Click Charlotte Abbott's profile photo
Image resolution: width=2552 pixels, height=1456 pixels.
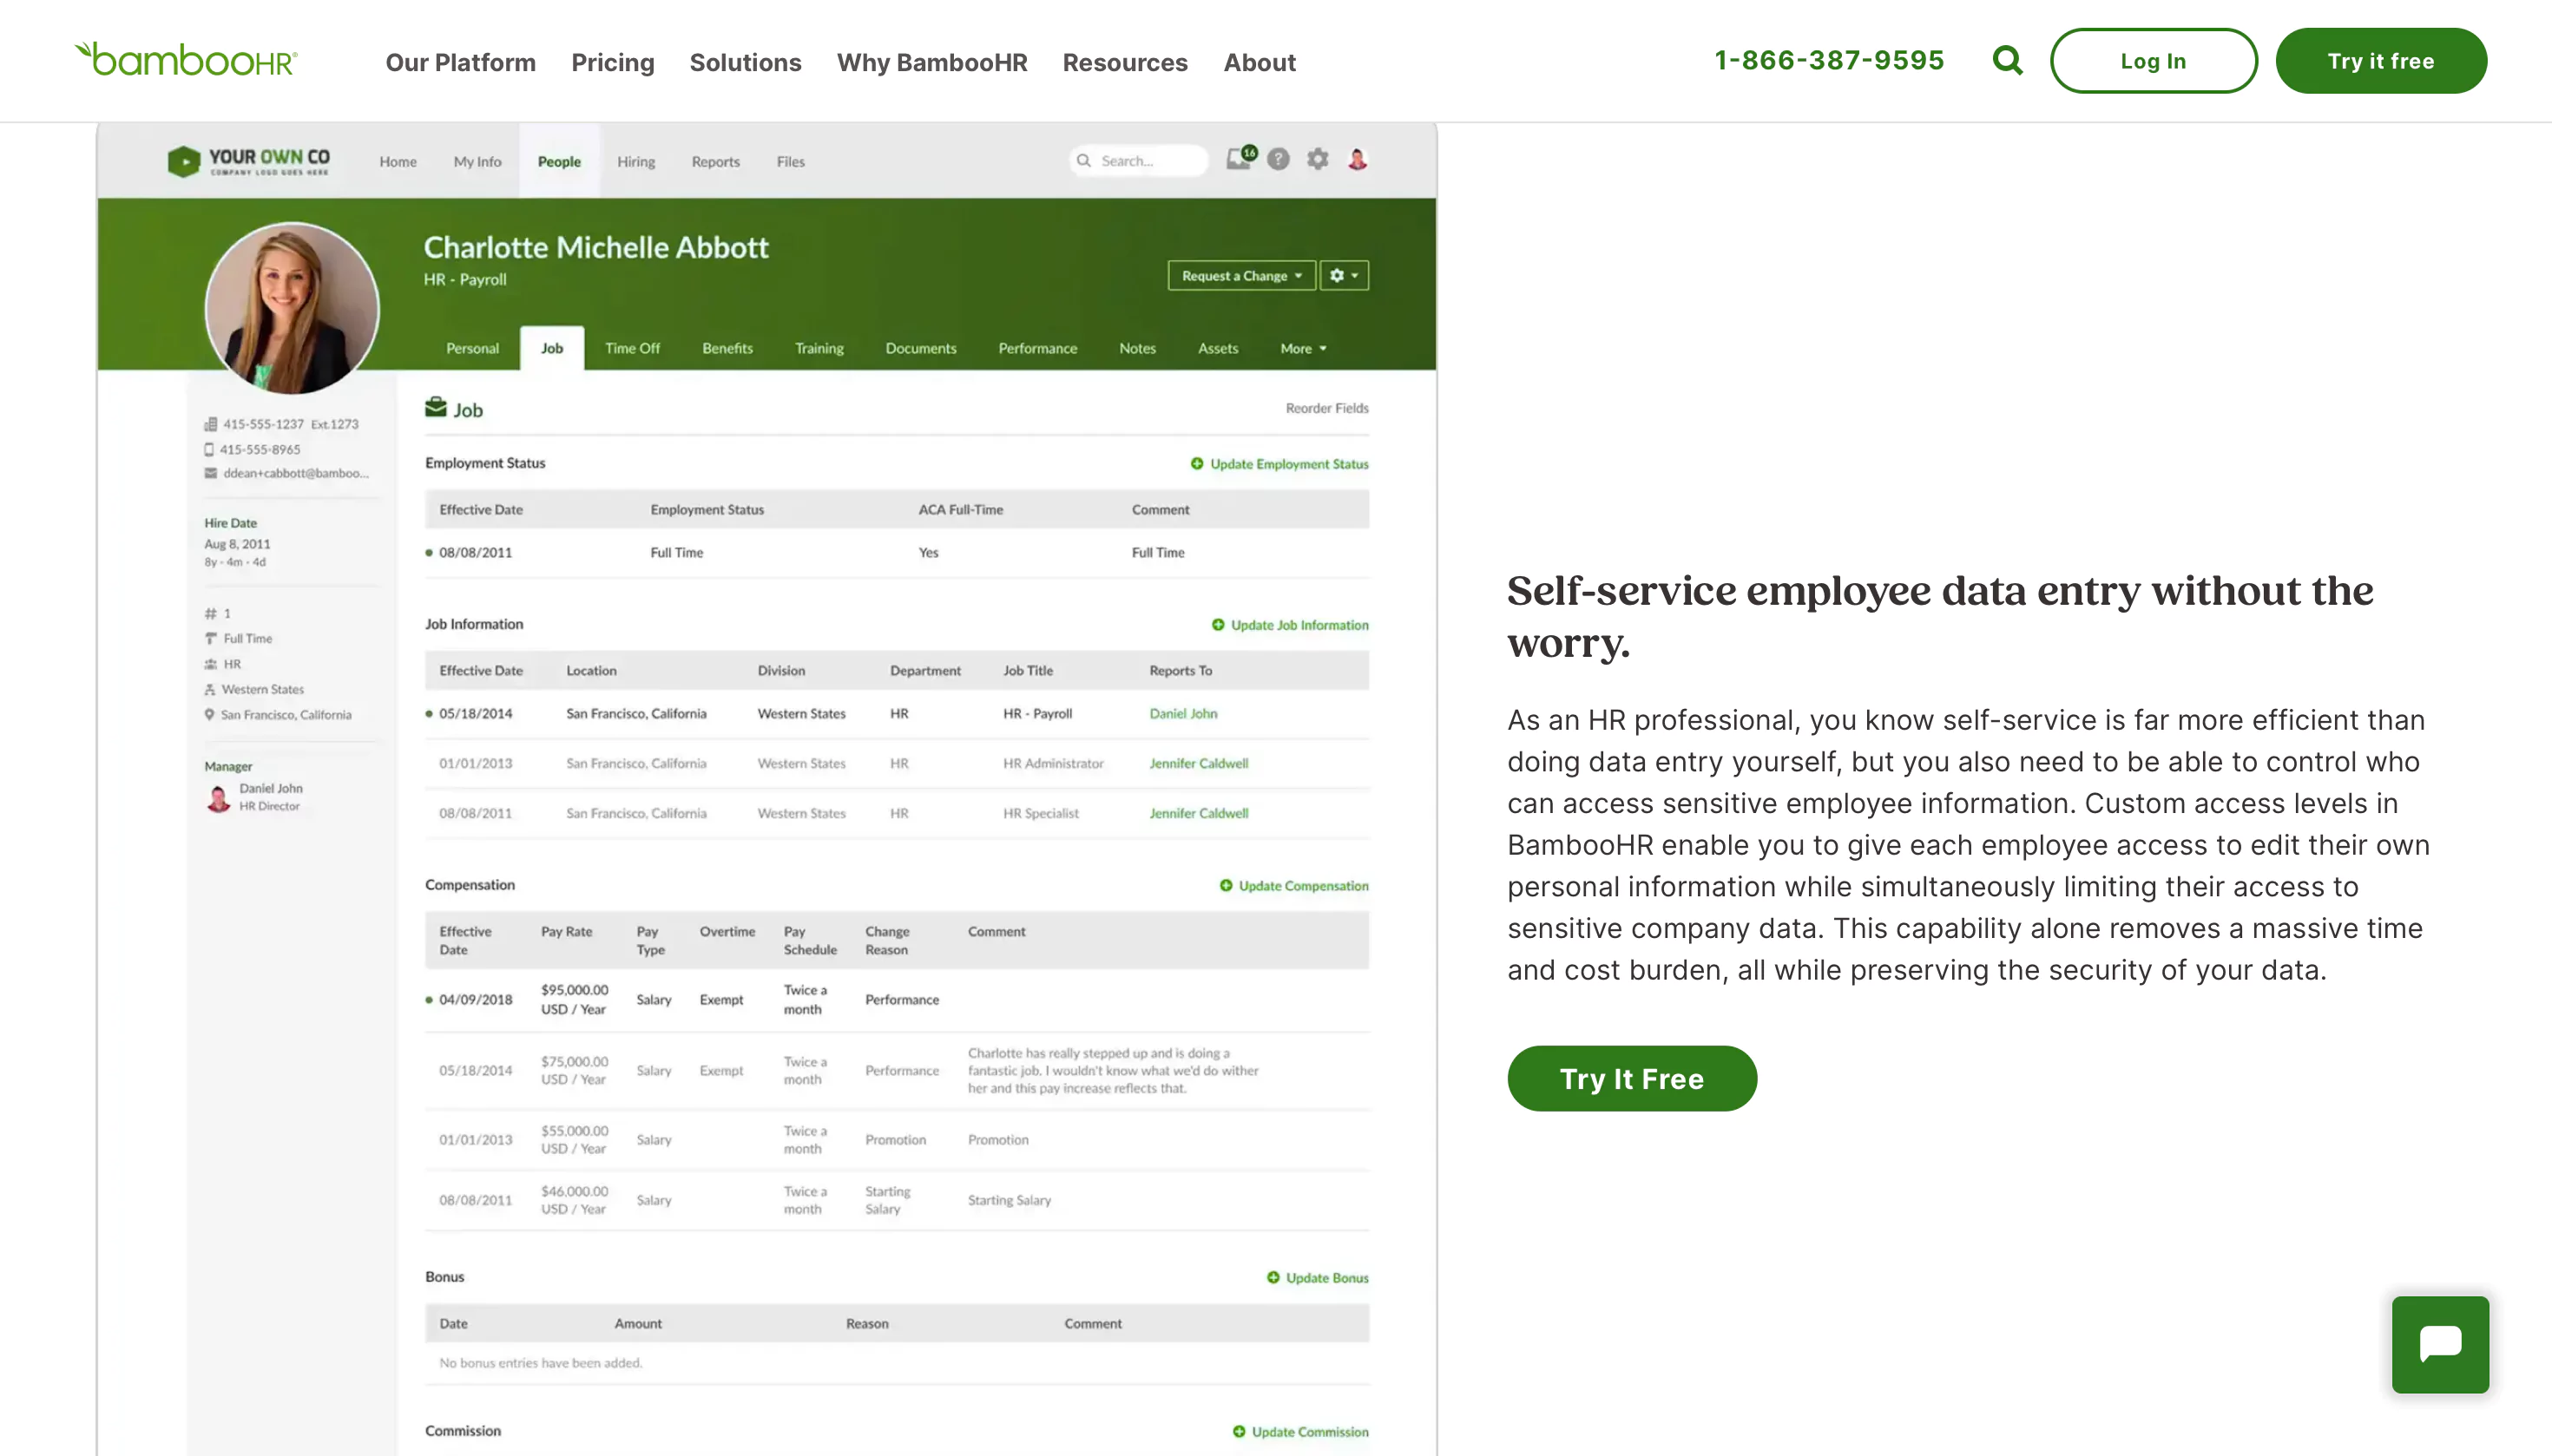click(291, 308)
